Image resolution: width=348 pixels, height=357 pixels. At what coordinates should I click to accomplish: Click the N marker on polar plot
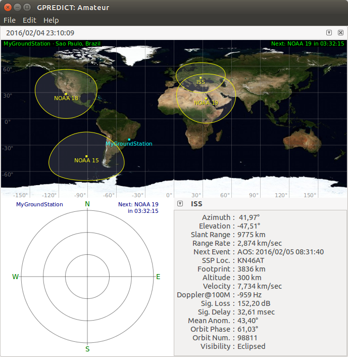point(87,204)
